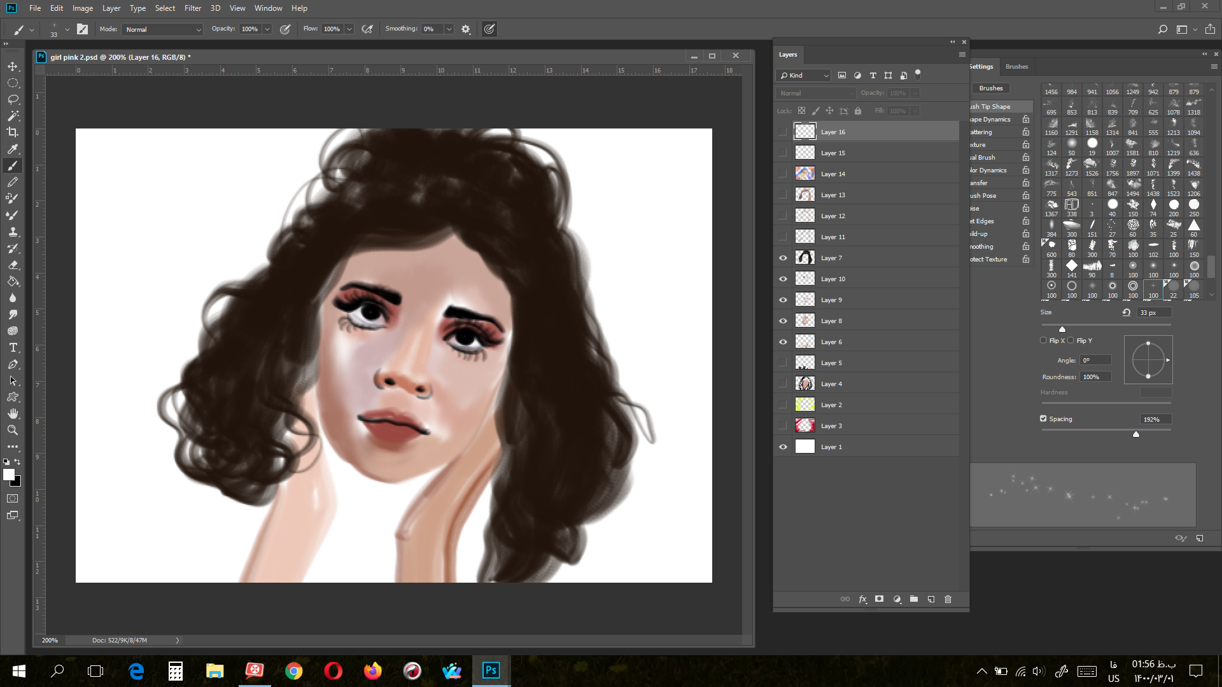Select the Crop tool
Viewport: 1222px width, 687px height.
pos(13,132)
